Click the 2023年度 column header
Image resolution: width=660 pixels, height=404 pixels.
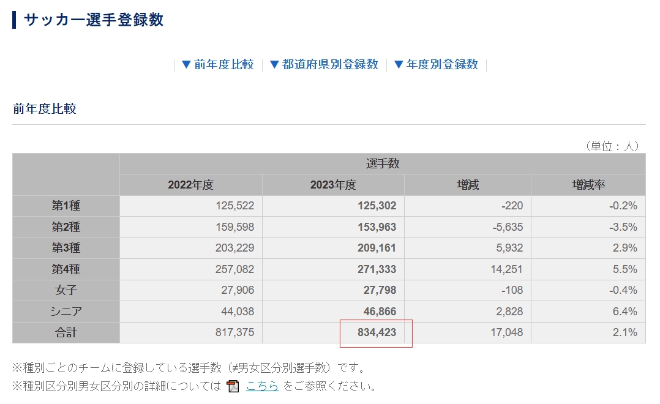click(333, 185)
